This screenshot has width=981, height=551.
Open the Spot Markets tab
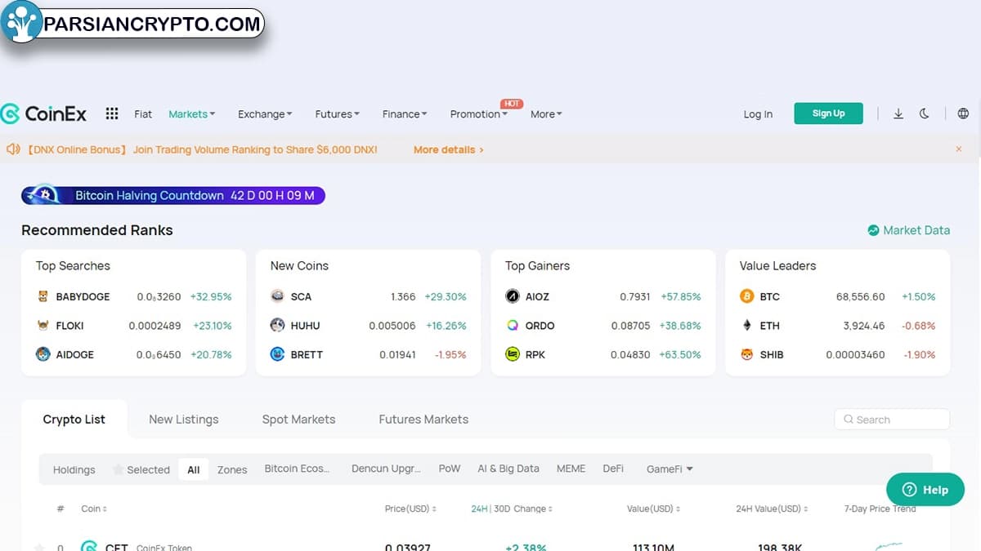coord(298,420)
